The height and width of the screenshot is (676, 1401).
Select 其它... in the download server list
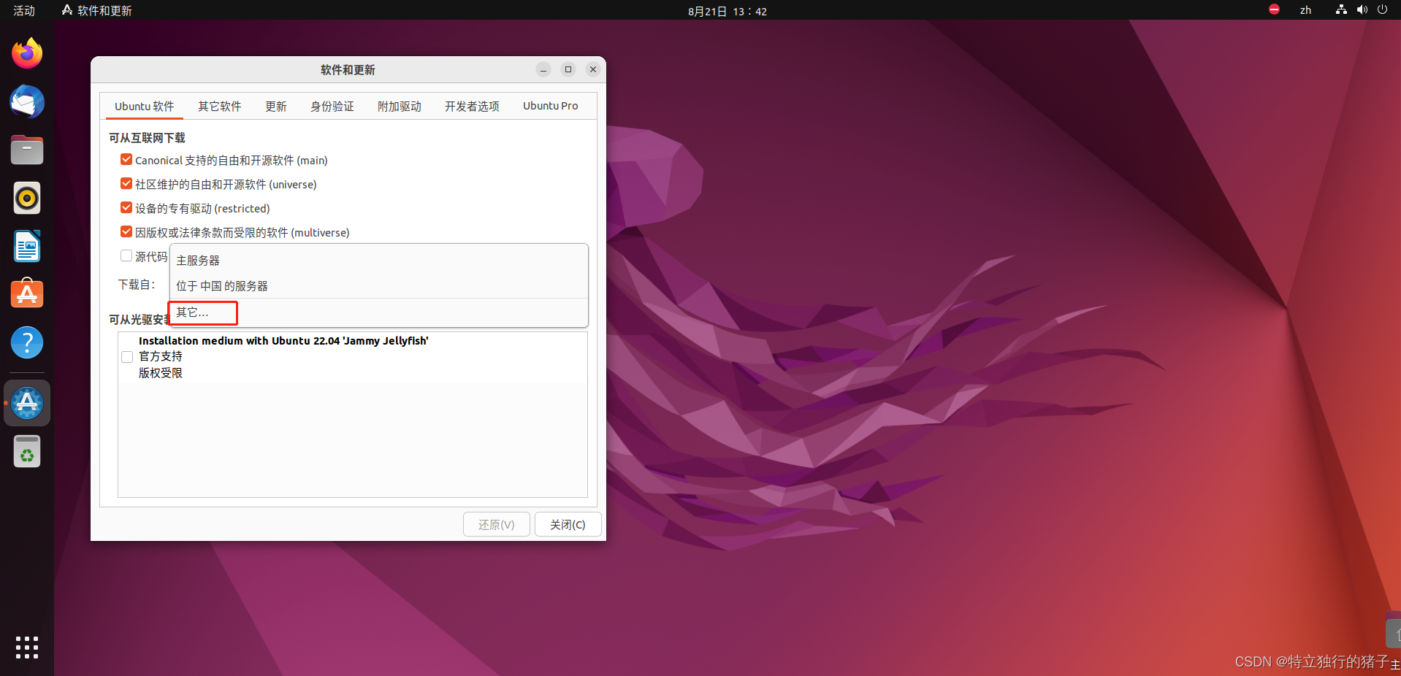pos(378,312)
